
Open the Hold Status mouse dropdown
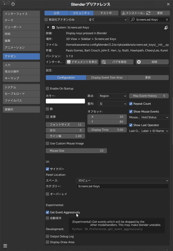(154, 117)
